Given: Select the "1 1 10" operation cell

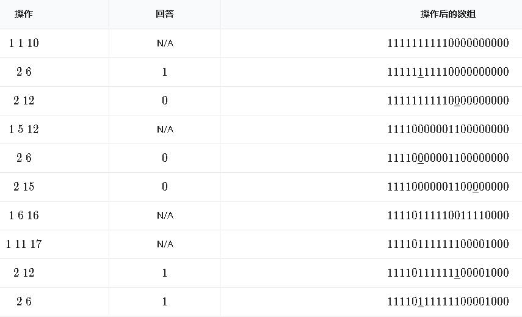Looking at the screenshot, I should (24, 43).
